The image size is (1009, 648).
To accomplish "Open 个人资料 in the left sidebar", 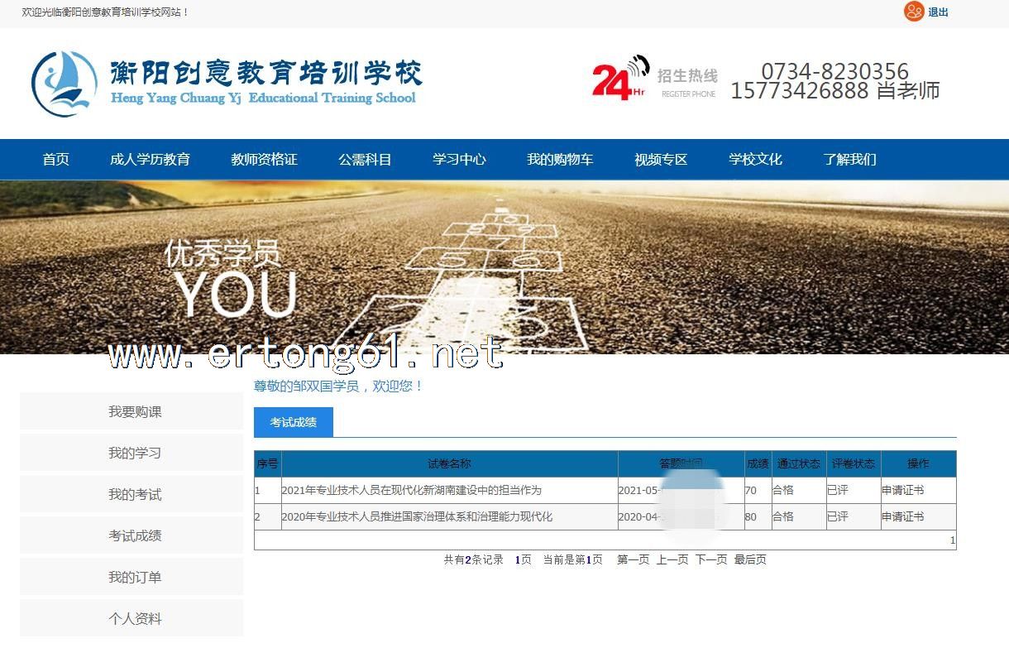I will pos(134,619).
